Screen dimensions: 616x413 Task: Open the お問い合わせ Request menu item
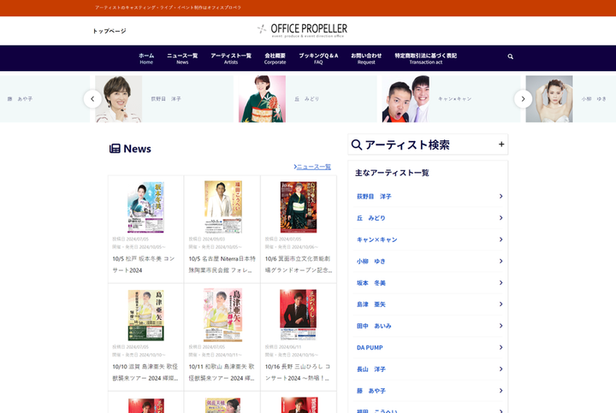click(x=366, y=58)
